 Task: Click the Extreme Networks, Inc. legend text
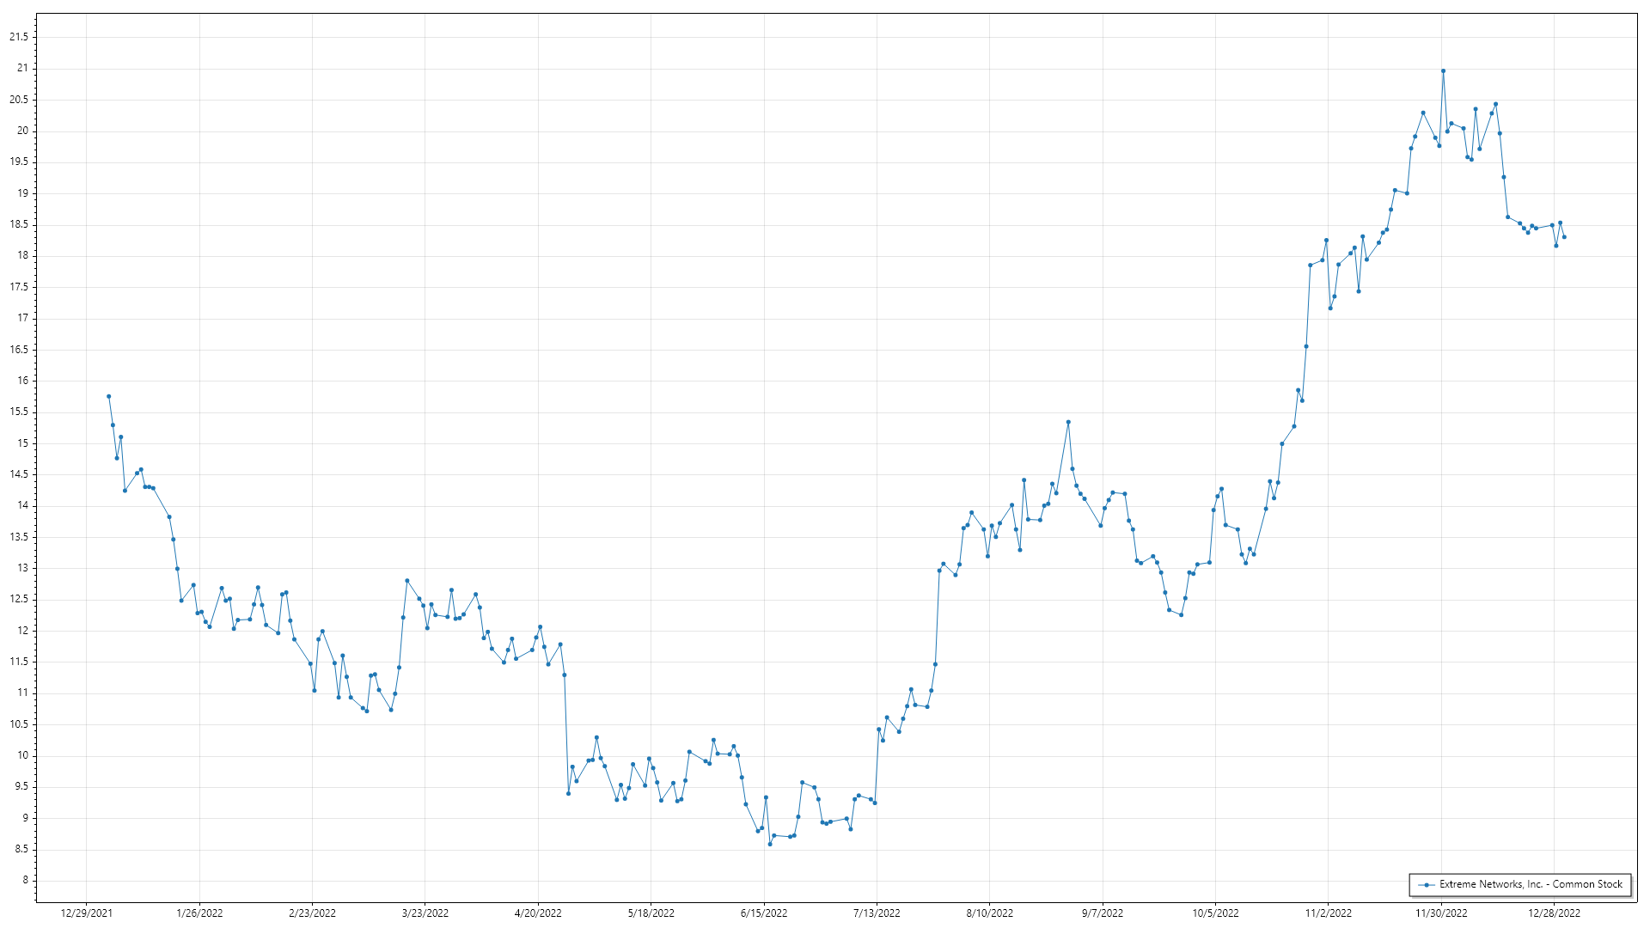(1531, 884)
